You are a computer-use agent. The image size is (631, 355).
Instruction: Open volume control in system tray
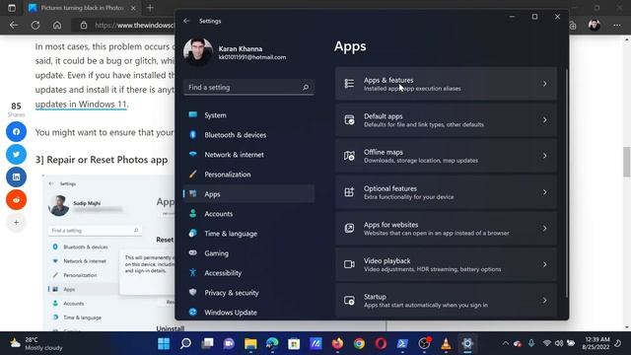click(559, 343)
